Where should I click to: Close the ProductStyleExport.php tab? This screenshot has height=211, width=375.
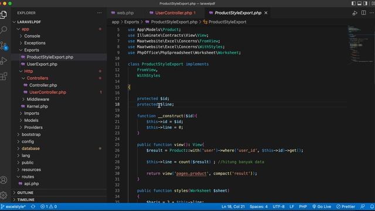[266, 13]
